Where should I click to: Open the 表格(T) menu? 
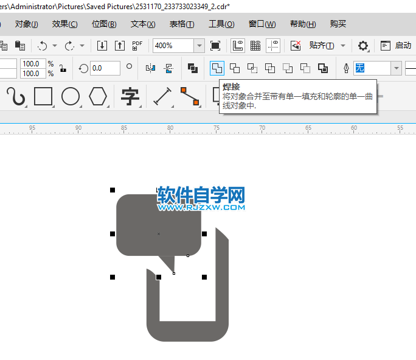coord(182,24)
